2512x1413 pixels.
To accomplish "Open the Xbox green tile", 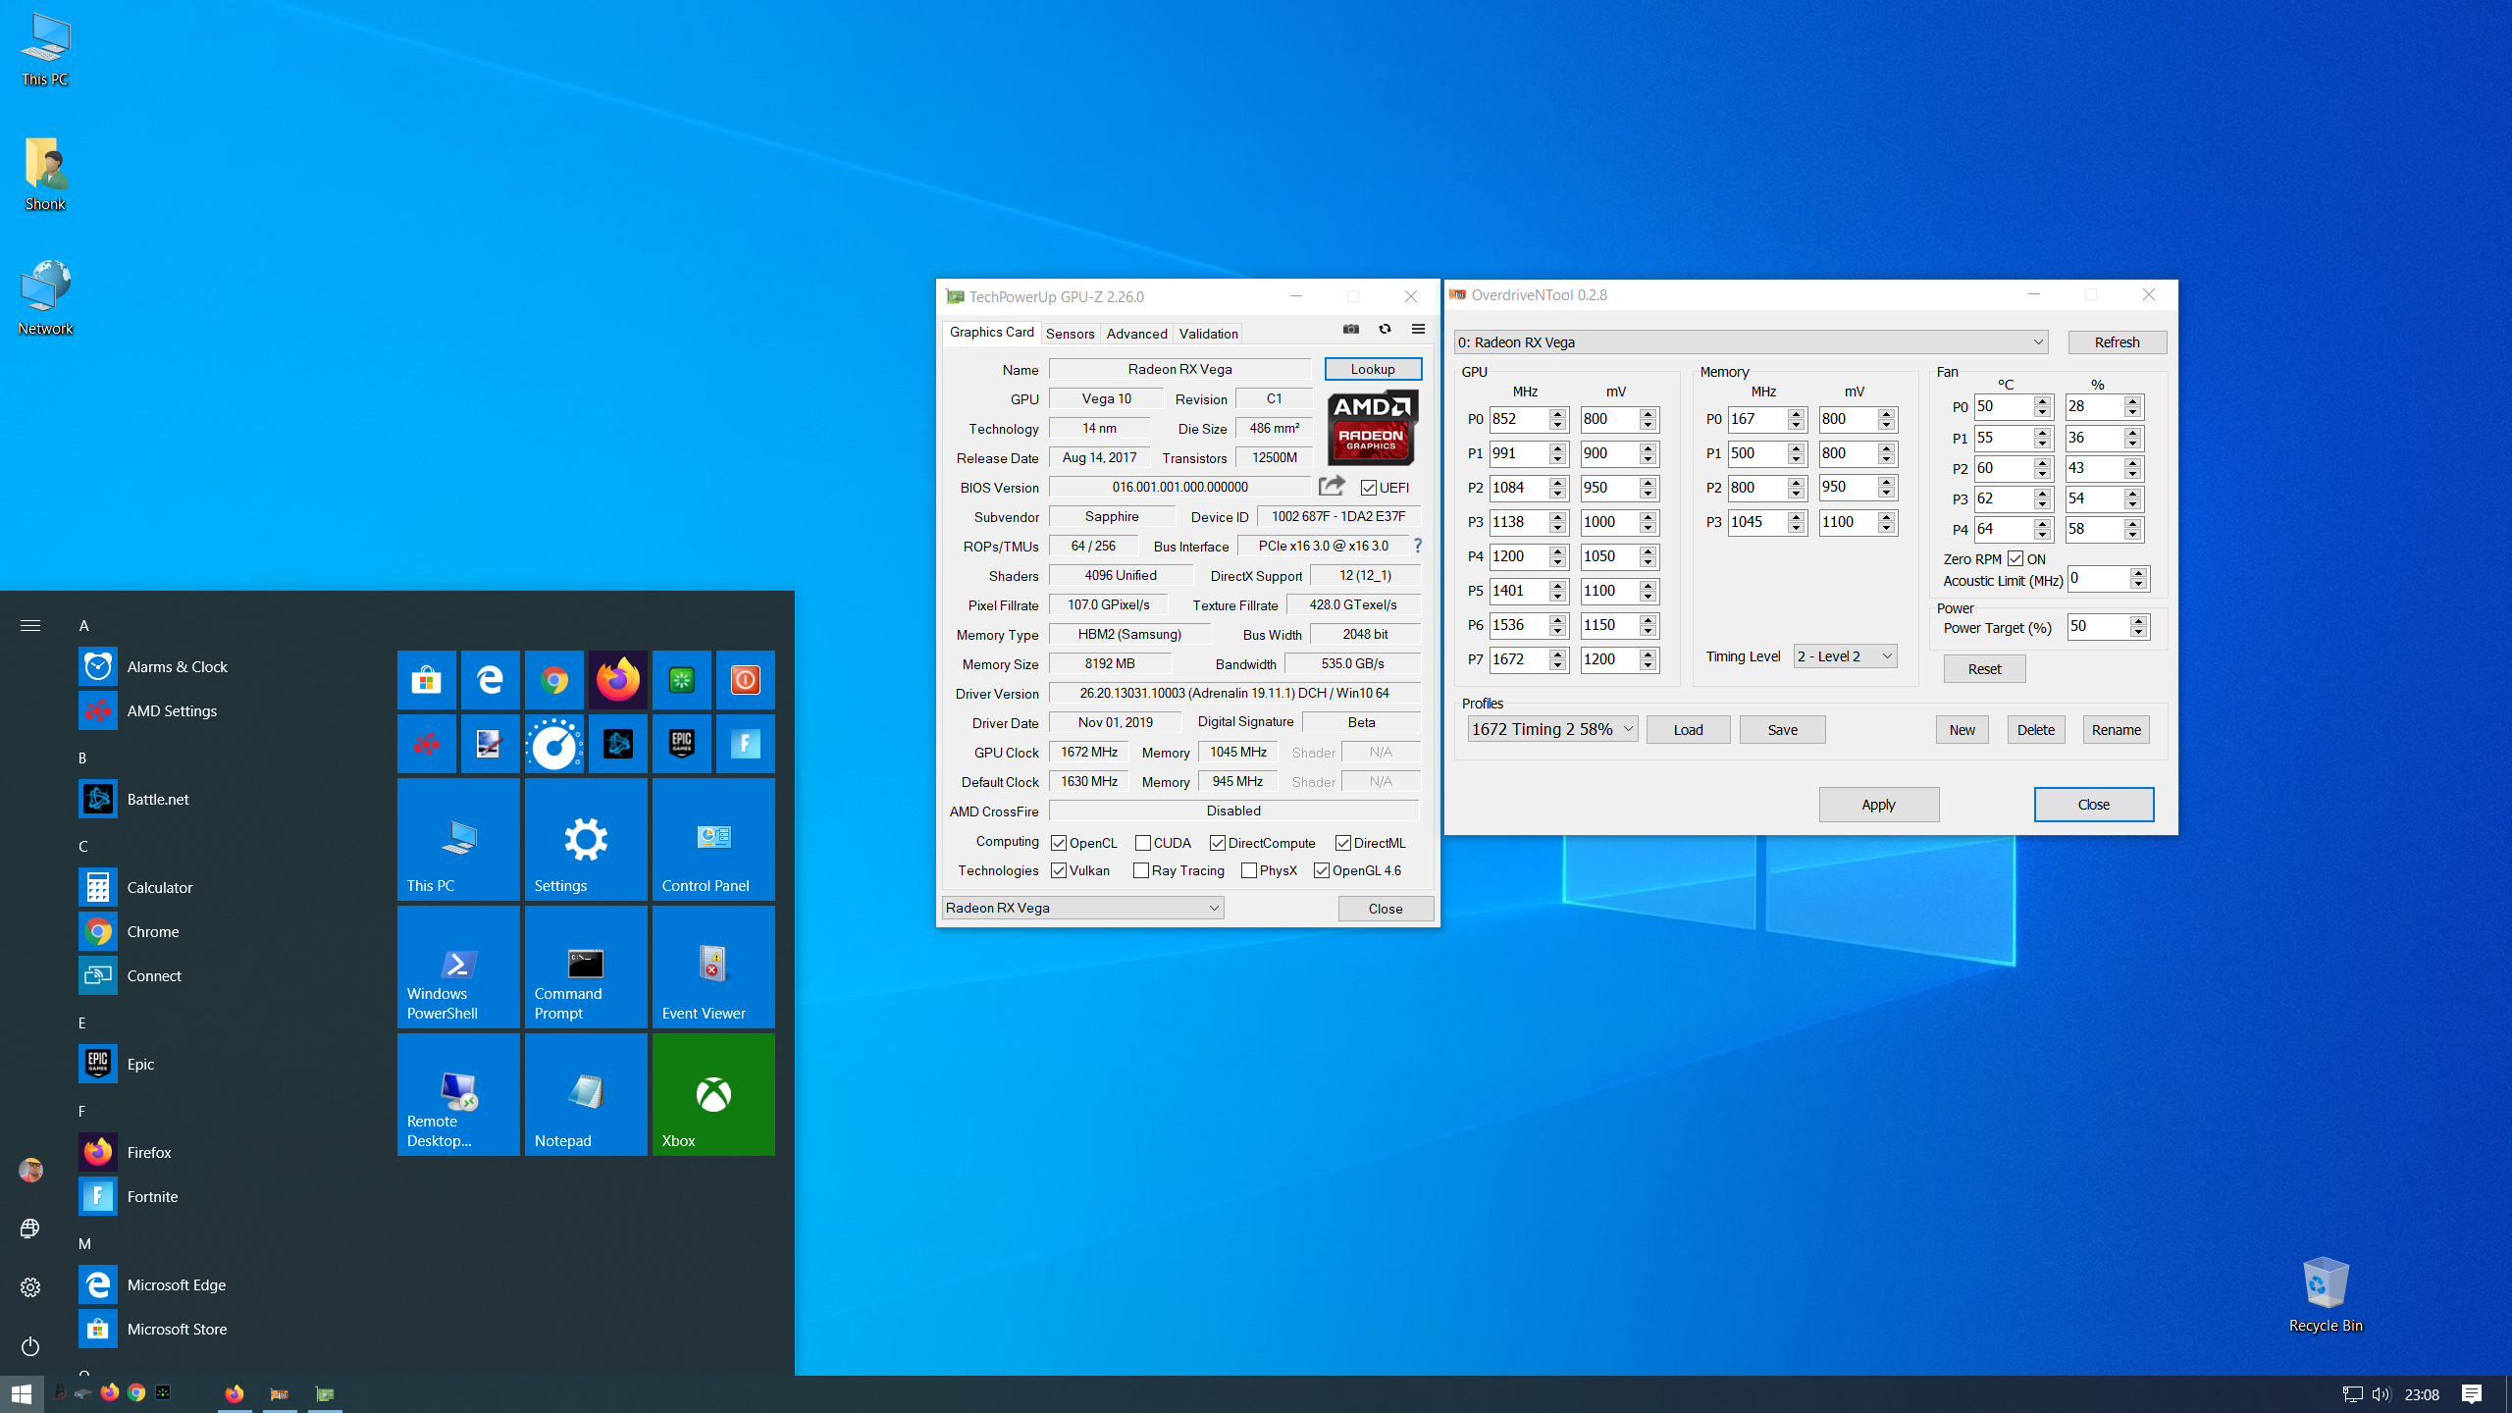I will tap(713, 1094).
